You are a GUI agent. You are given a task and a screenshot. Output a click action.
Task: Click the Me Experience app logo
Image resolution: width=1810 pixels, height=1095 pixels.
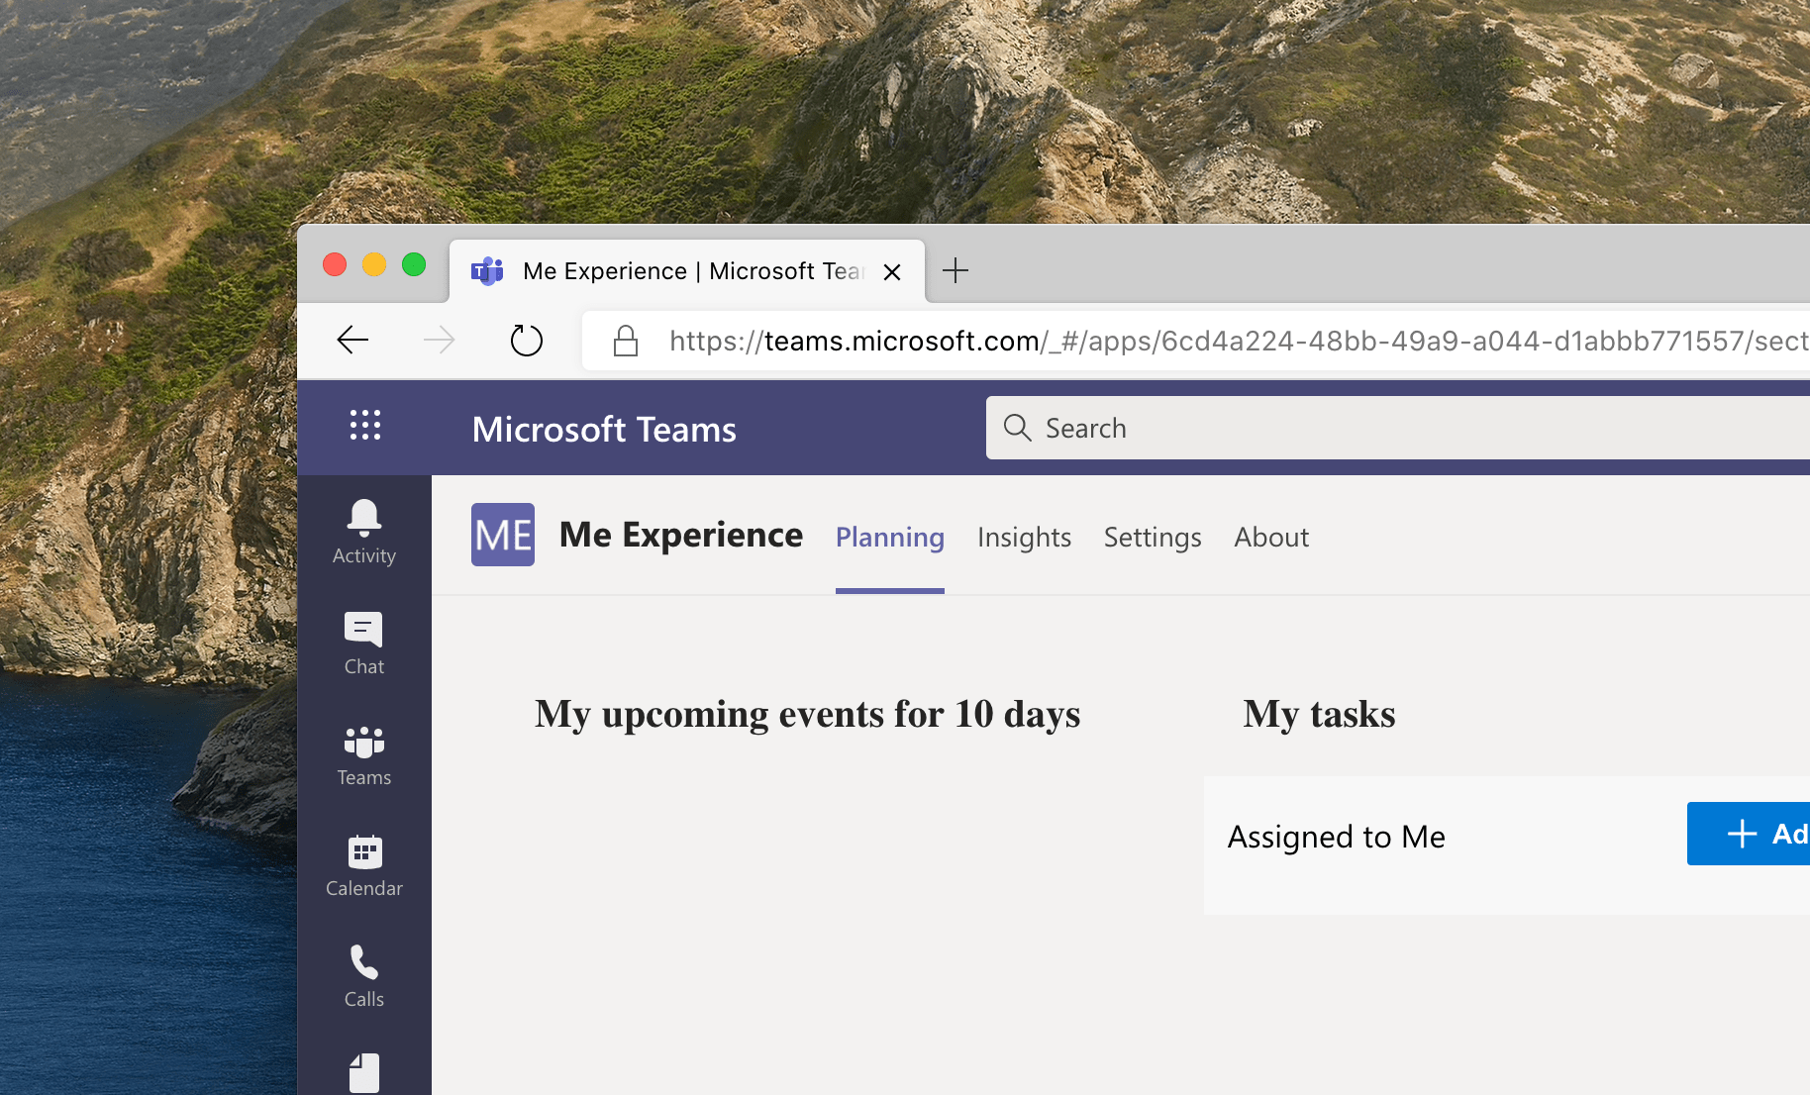503,535
